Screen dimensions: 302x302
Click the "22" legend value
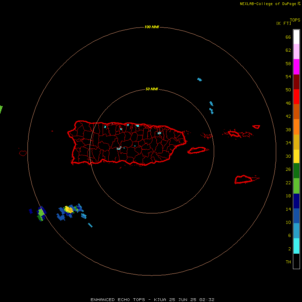pyautogui.click(x=288, y=183)
